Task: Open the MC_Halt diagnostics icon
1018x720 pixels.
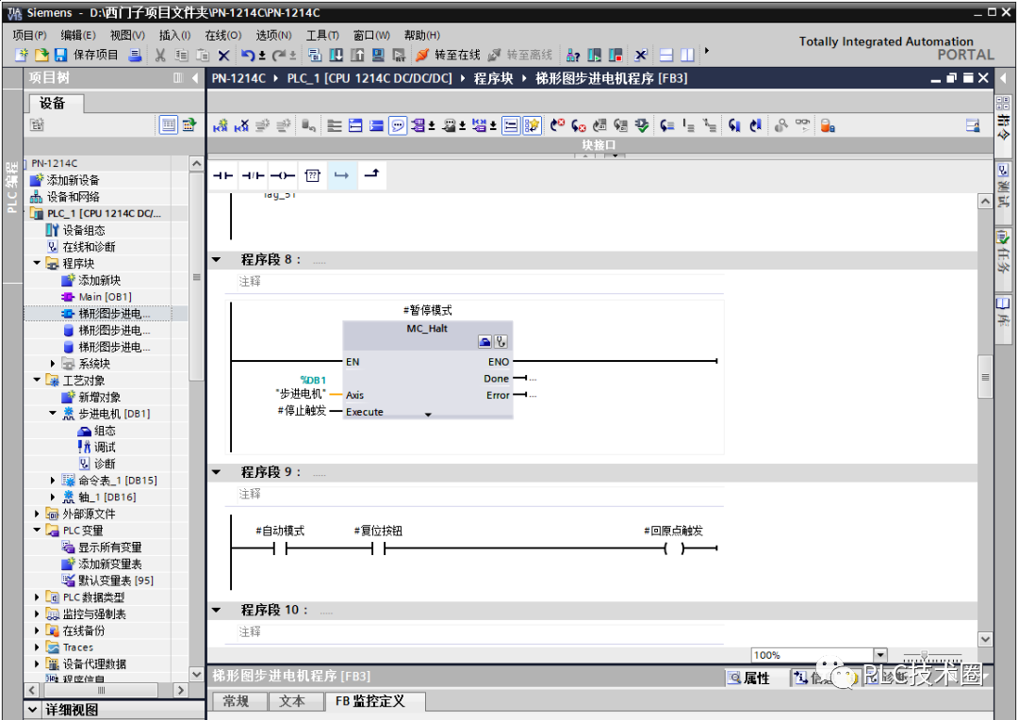Action: 501,341
